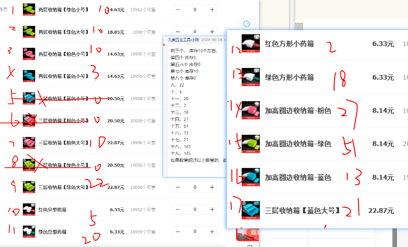408x247 pixels.
Task: Increase quantity for 绿色旦型药箱
Action: 212,231
